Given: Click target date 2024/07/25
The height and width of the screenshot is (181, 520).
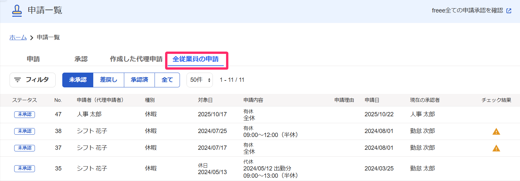Looking at the screenshot, I should click(x=212, y=131).
